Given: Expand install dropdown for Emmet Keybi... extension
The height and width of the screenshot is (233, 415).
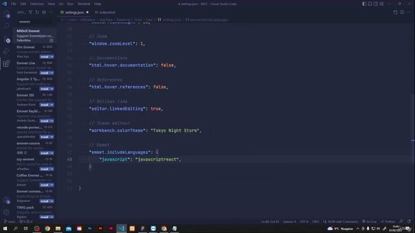Looking at the screenshot, I should tap(52, 121).
